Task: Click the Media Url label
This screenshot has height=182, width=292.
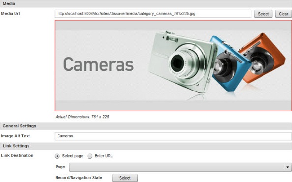Action: (10, 13)
